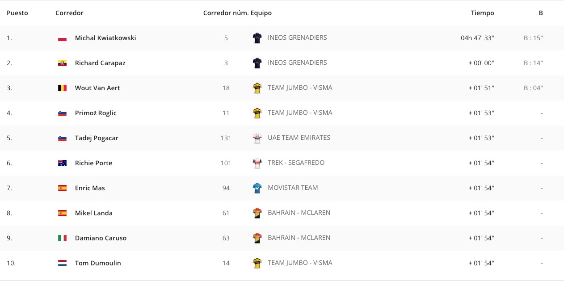The height and width of the screenshot is (281, 564).
Task: Click the Belgian flag beside Wout Van Aert
Action: 62,88
